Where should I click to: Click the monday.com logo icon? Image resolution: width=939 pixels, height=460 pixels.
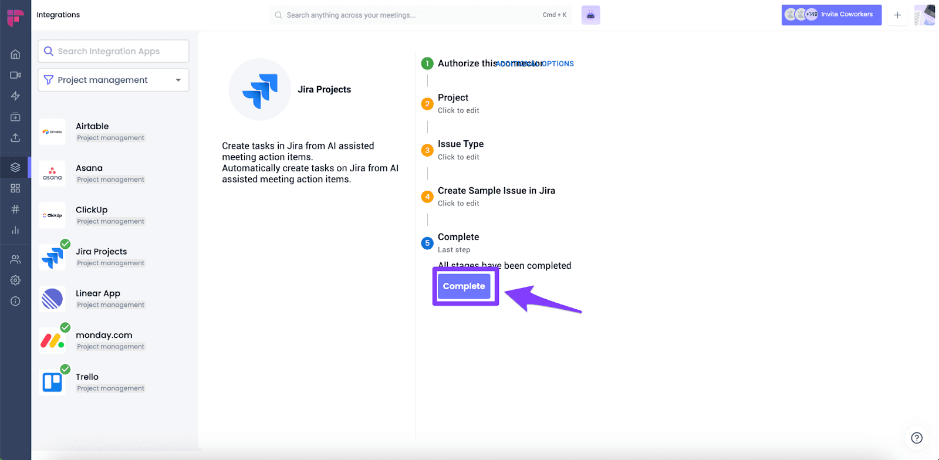(52, 340)
